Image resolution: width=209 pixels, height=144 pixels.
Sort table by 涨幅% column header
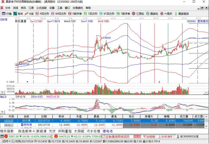(149, 116)
